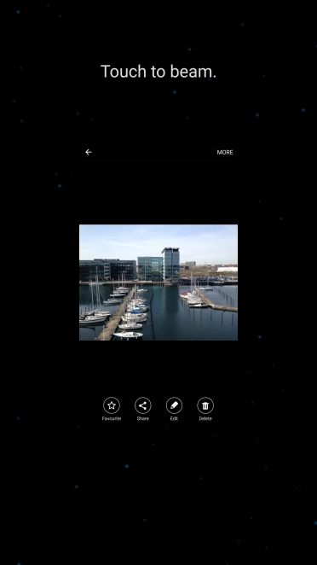Tap the Delete trash can icon

205,405
